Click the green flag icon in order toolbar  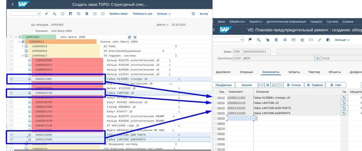250,40
